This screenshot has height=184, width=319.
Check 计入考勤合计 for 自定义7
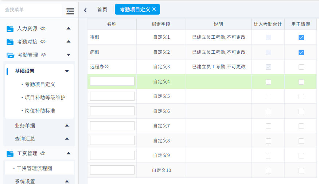[x=268, y=126]
